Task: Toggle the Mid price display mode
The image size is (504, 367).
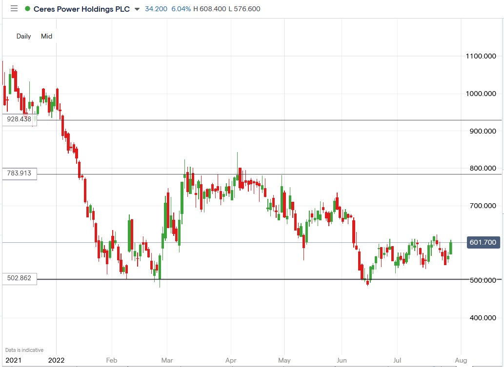Action: pos(46,36)
